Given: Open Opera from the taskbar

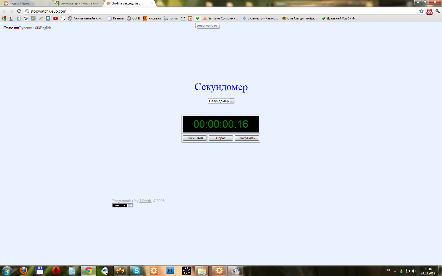Looking at the screenshot, I should pos(56,271).
